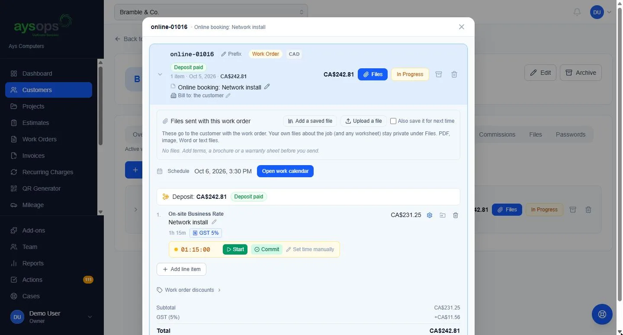Click the Recurring Charges sidebar icon
This screenshot has height=335, width=623.
(14, 172)
